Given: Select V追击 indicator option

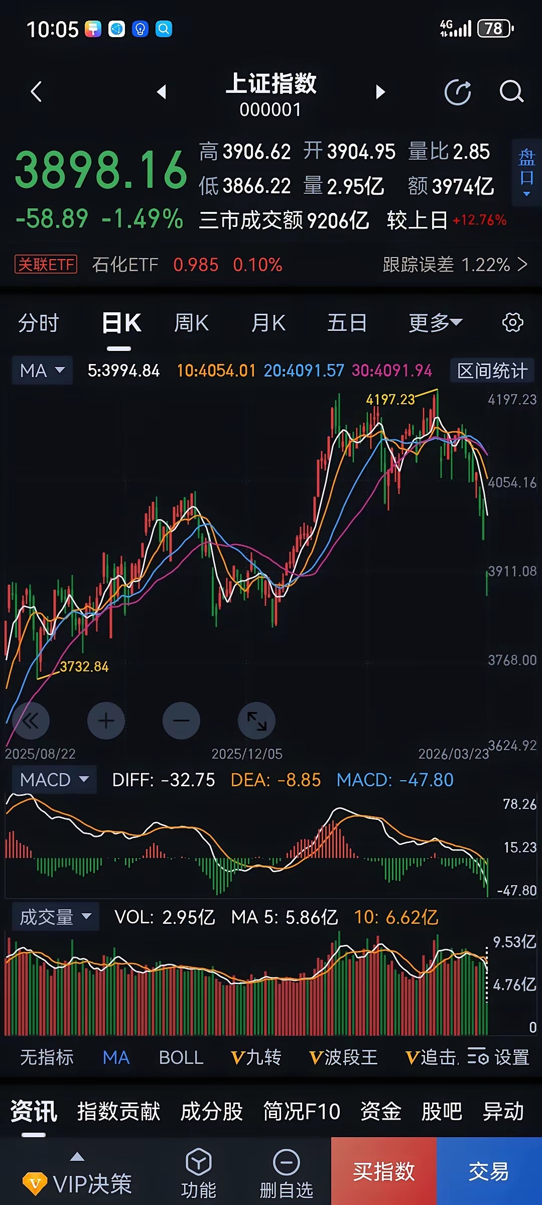Looking at the screenshot, I should (432, 1057).
